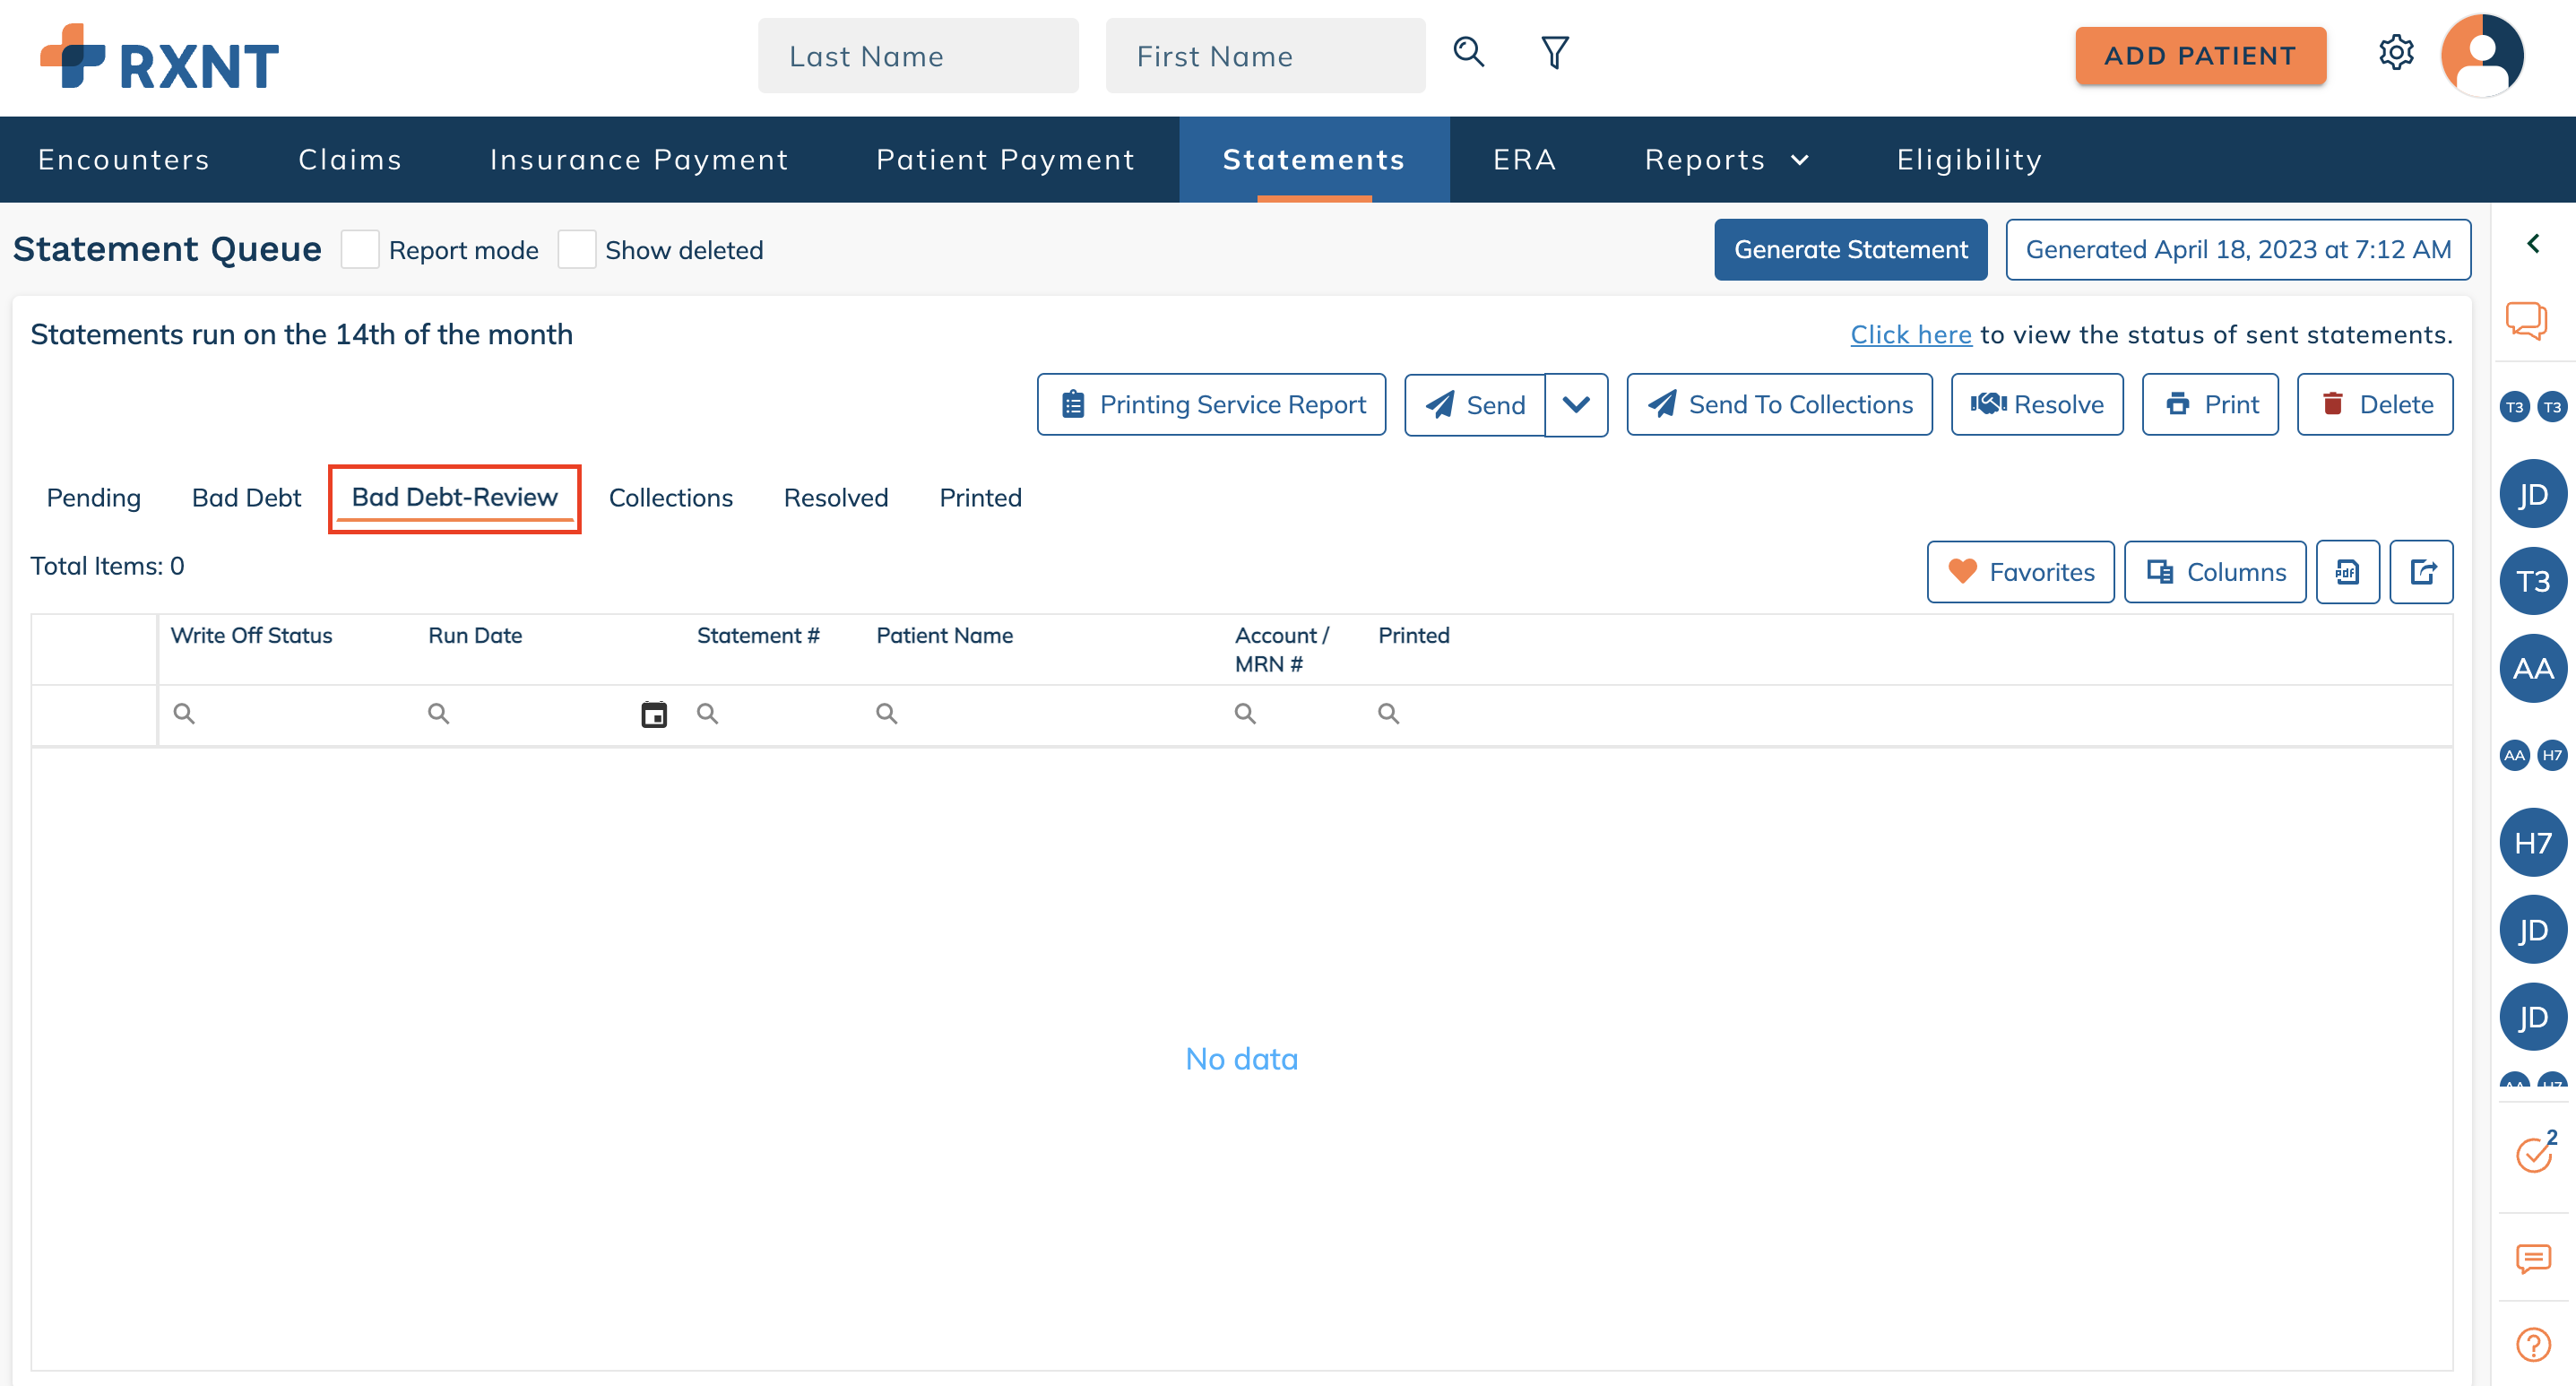This screenshot has width=2576, height=1386.
Task: Open Patient Payment section
Action: (x=1006, y=160)
